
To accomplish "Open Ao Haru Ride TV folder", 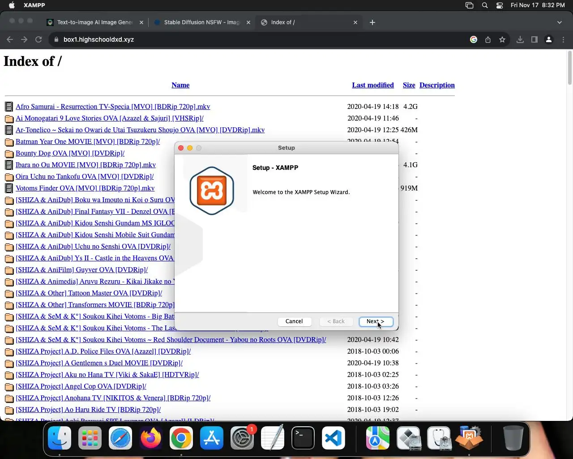I will pyautogui.click(x=88, y=410).
